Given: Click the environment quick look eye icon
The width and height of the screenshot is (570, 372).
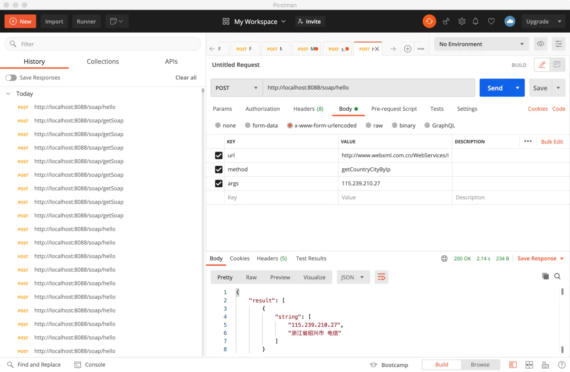Looking at the screenshot, I should [541, 44].
